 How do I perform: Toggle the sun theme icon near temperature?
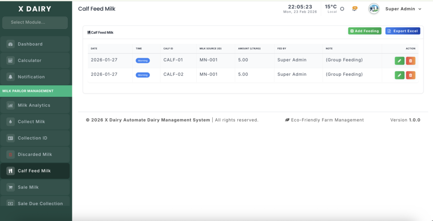coord(342,9)
